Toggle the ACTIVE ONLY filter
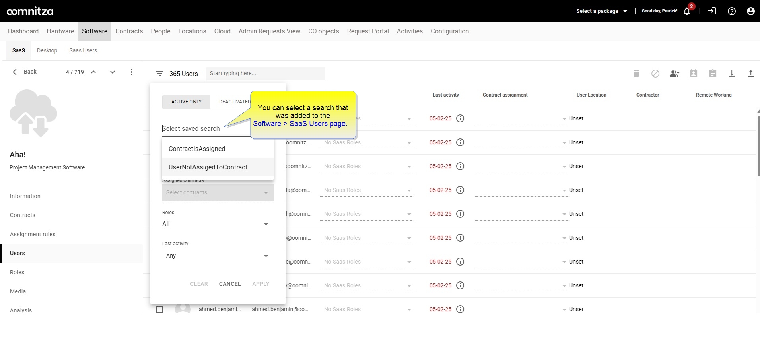The width and height of the screenshot is (760, 351). 186,102
